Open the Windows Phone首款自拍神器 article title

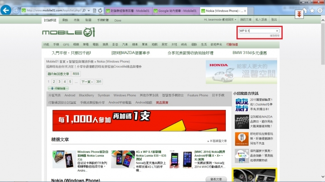[x=93, y=155]
